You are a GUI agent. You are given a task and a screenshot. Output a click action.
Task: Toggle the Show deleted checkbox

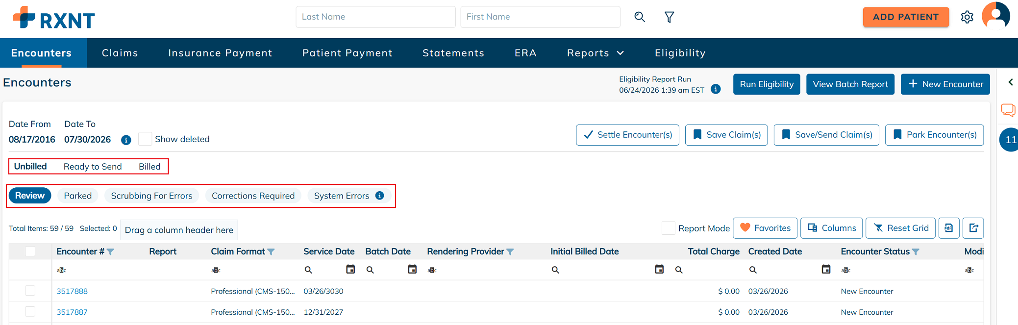(145, 139)
